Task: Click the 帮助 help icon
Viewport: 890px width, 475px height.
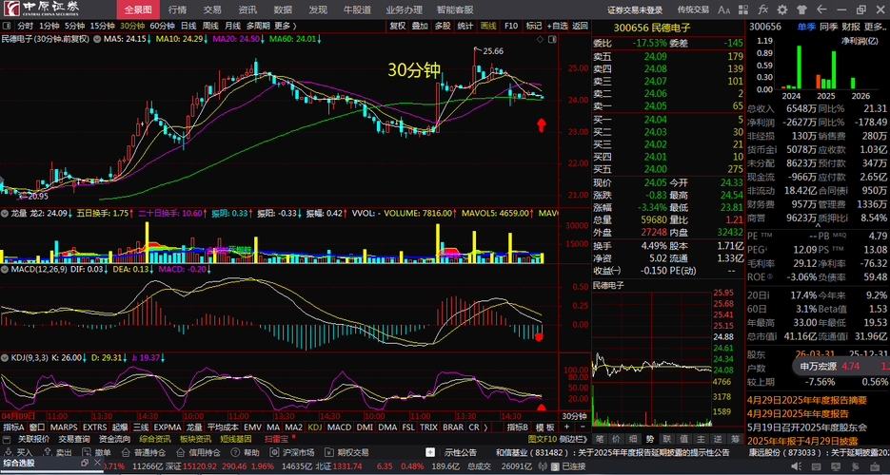Action: (x=235, y=452)
